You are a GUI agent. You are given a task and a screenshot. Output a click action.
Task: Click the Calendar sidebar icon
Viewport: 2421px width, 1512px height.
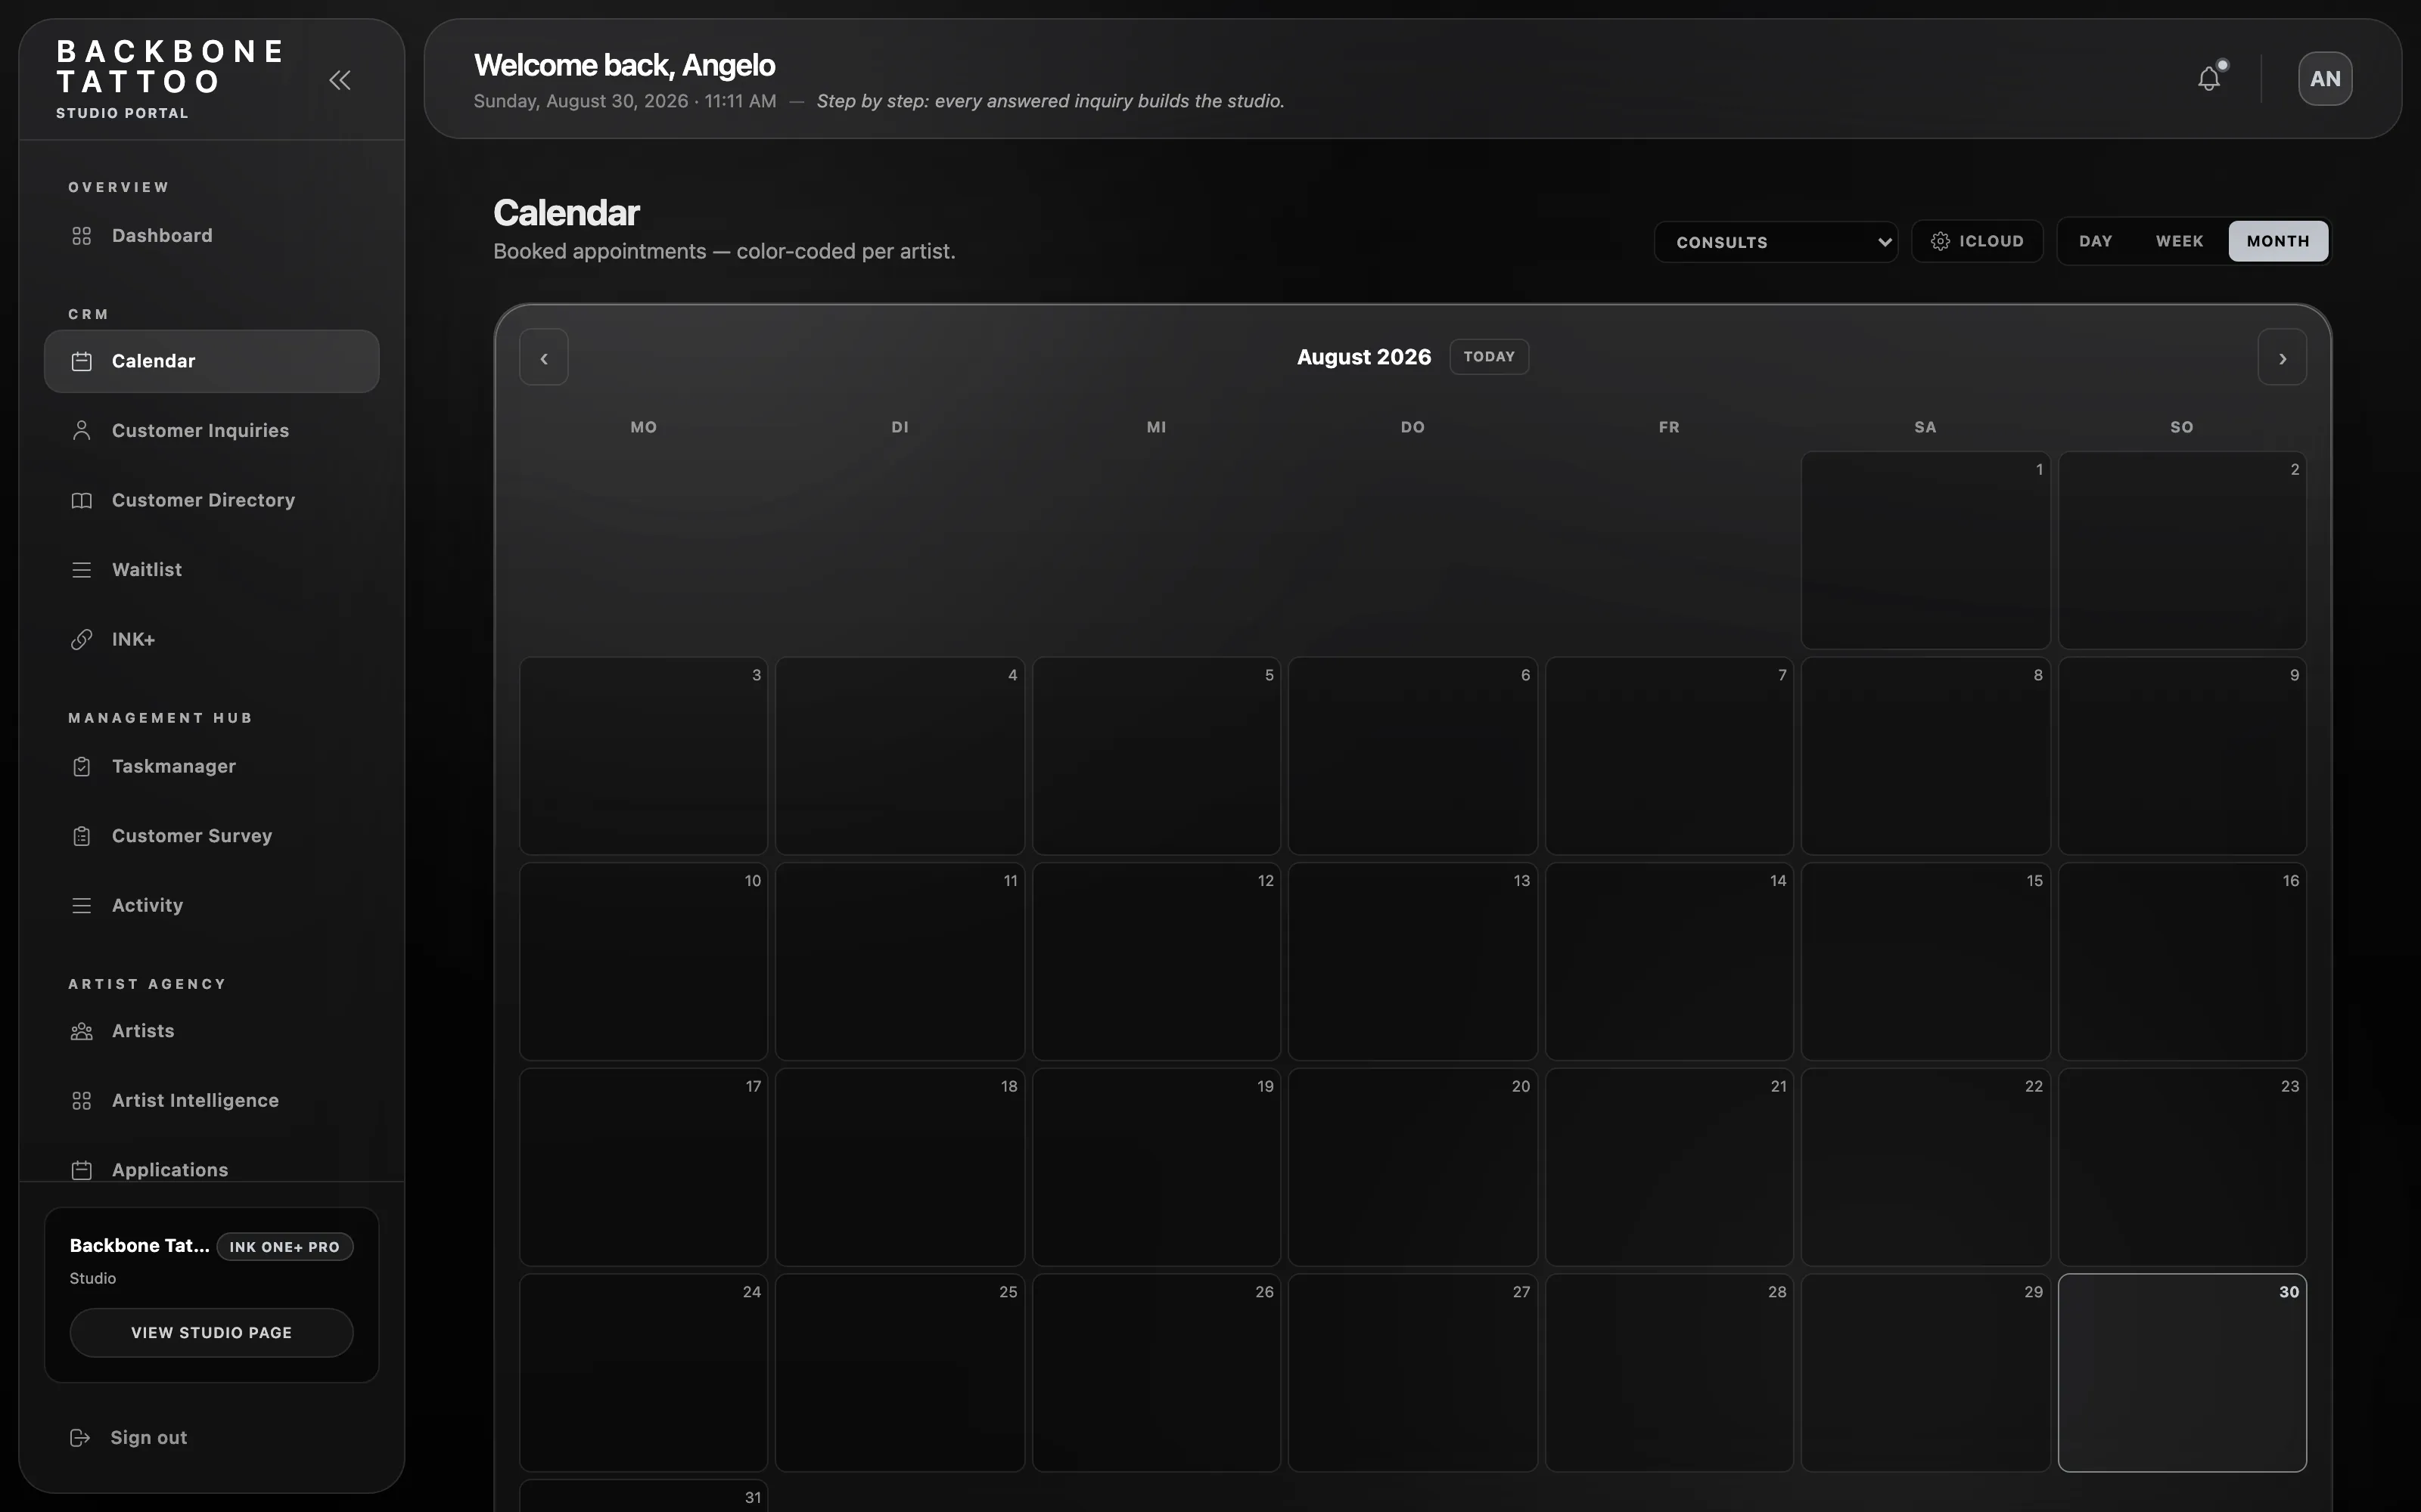click(82, 361)
